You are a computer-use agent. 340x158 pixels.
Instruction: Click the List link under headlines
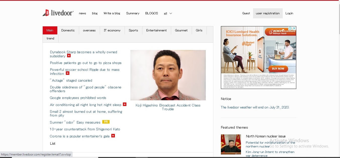pos(53,143)
